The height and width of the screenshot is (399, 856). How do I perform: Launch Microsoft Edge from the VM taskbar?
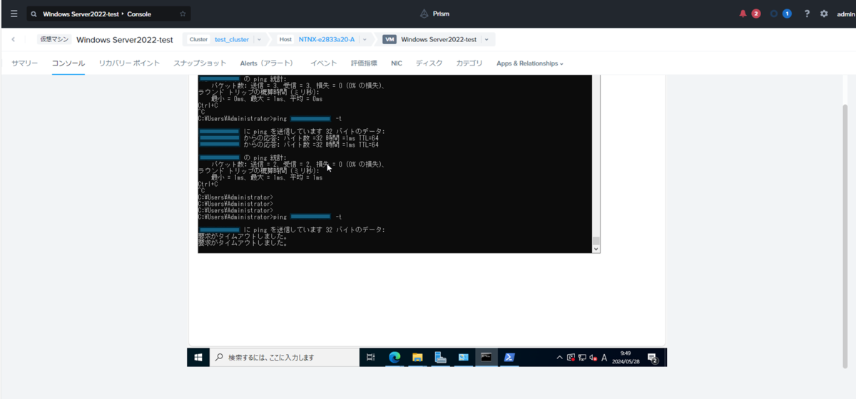tap(394, 358)
